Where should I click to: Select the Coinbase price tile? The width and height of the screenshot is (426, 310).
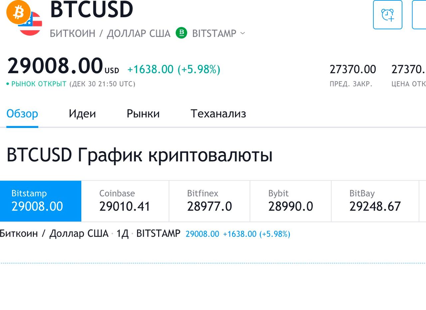[125, 201]
